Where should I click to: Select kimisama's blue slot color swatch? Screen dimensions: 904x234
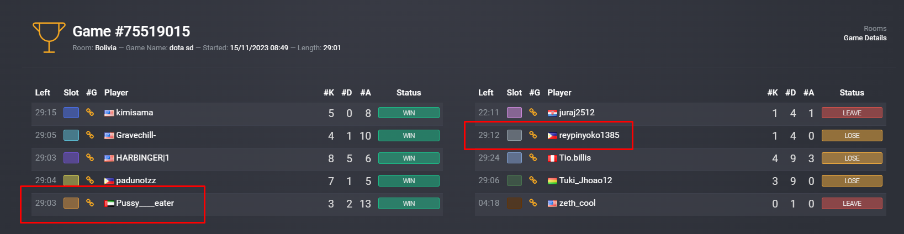click(71, 113)
